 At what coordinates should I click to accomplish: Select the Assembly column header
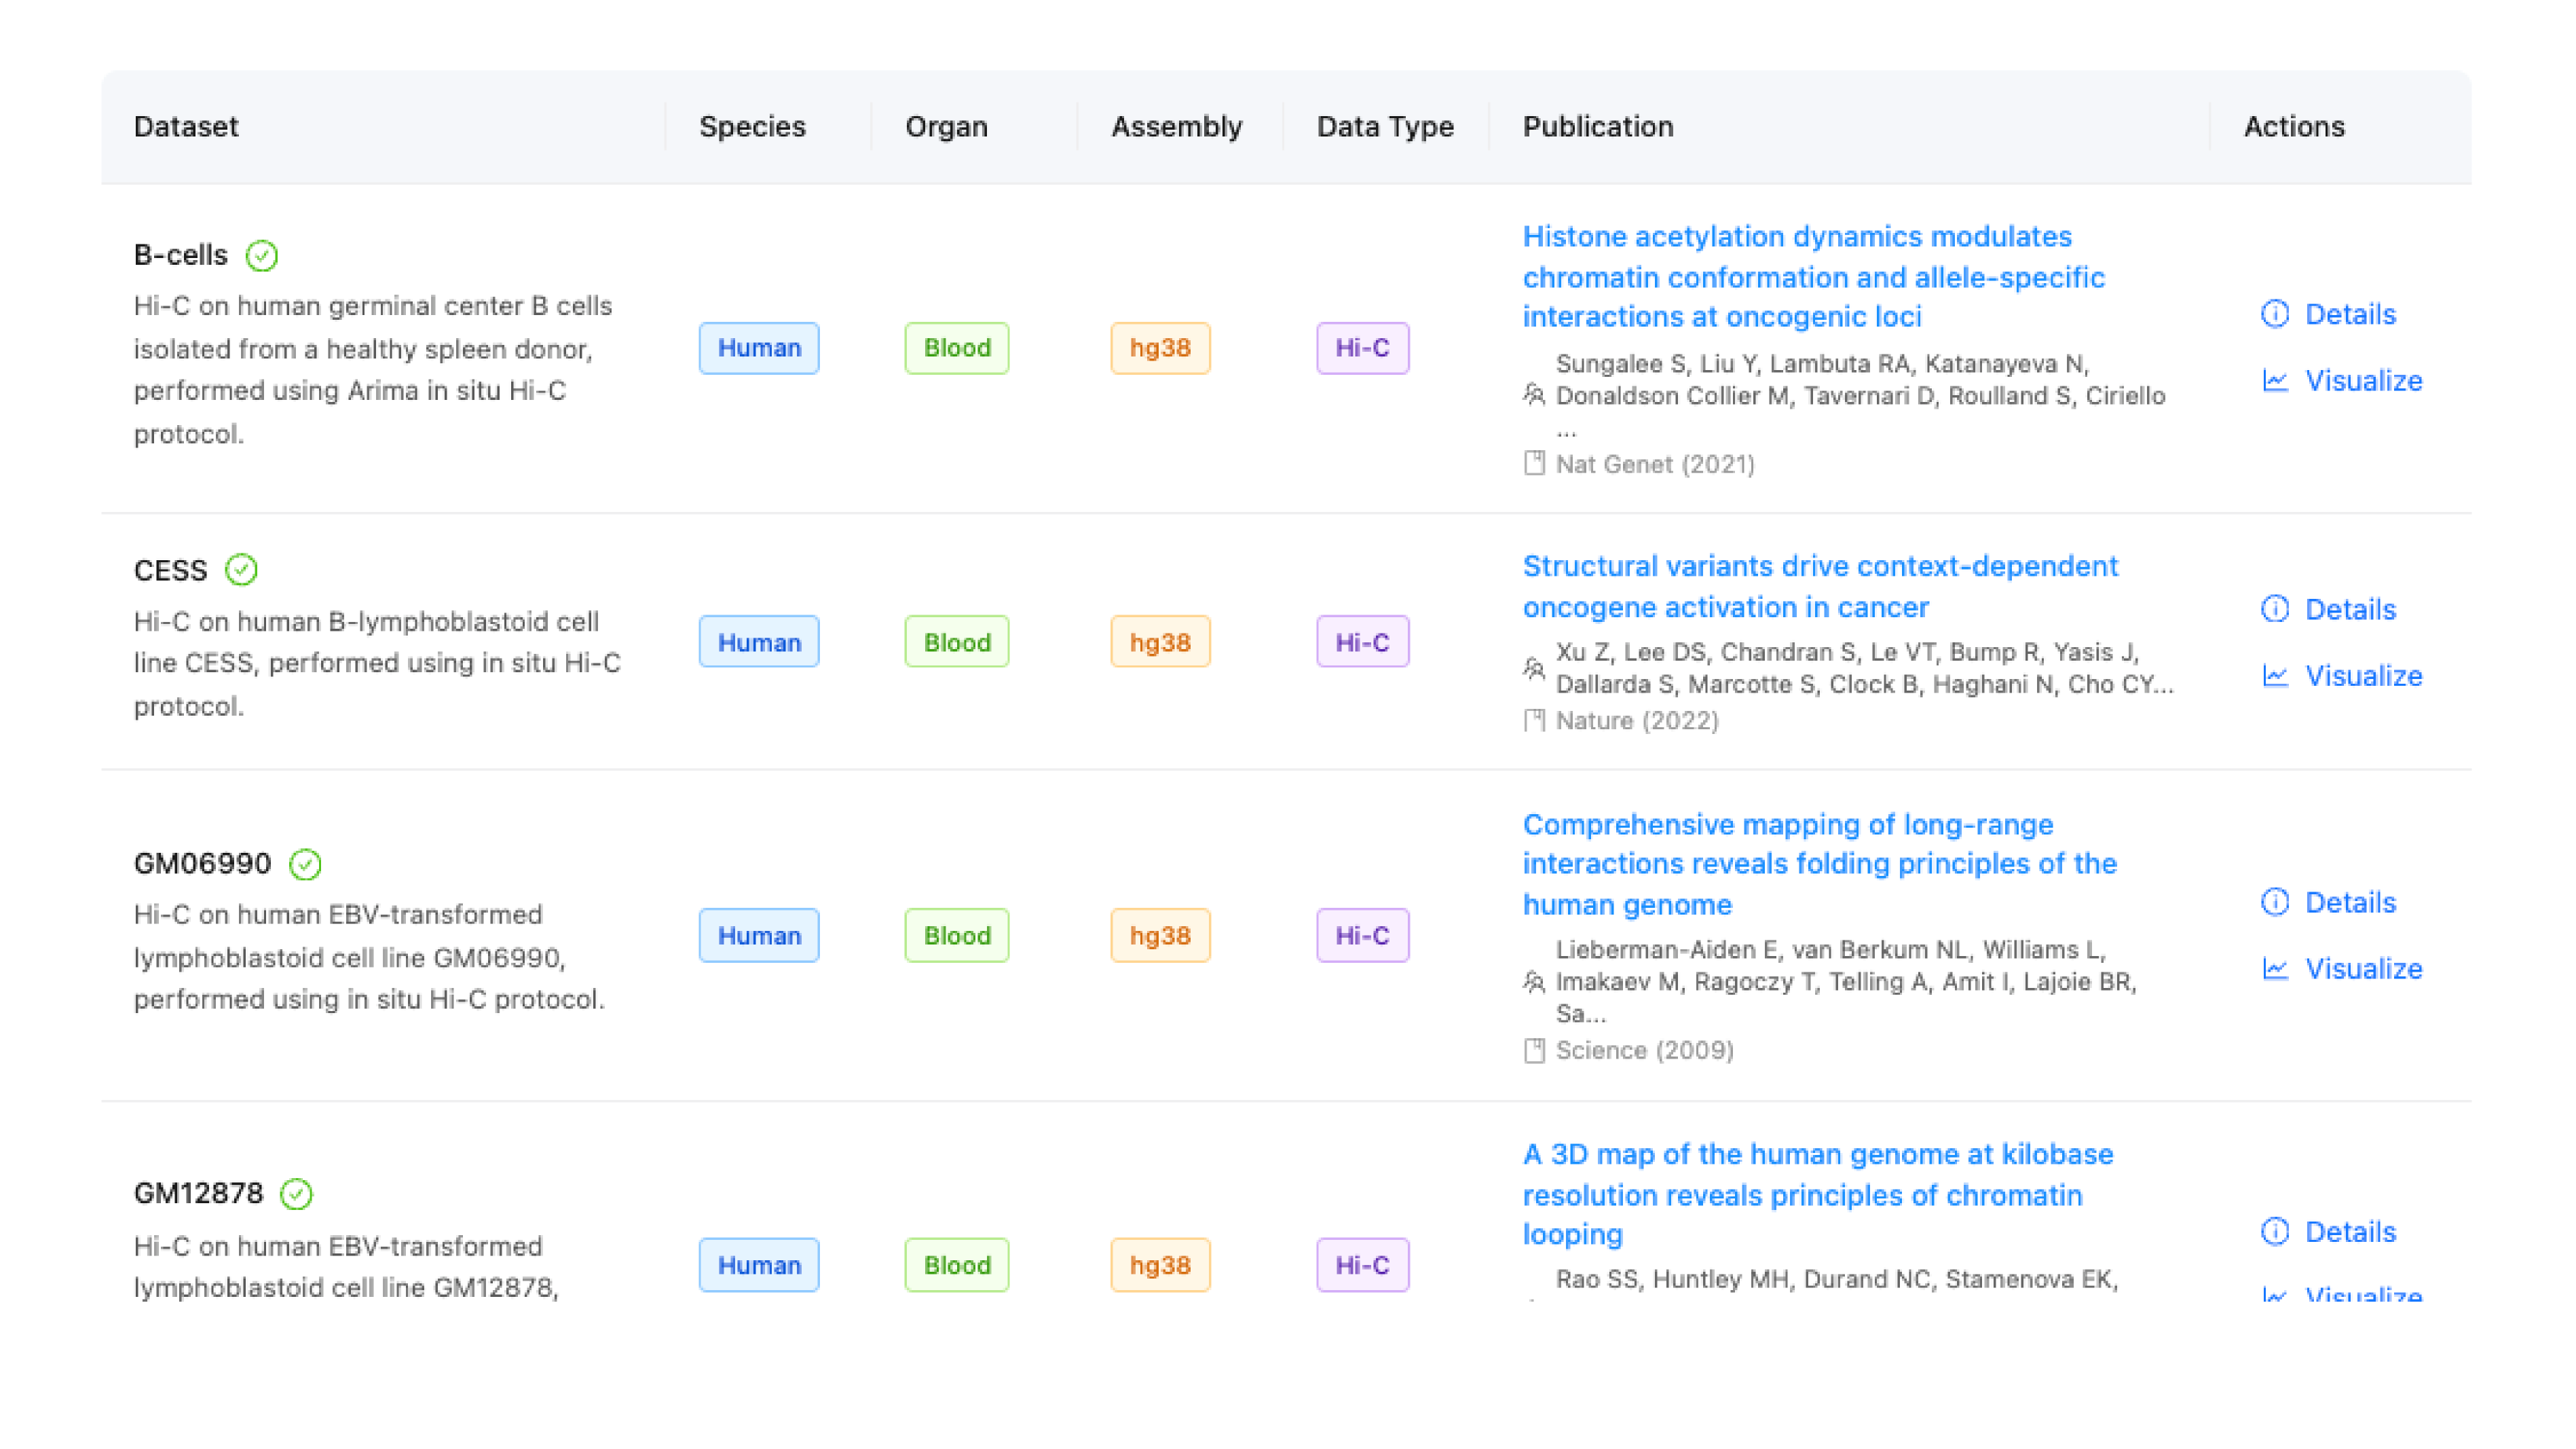pos(1176,126)
